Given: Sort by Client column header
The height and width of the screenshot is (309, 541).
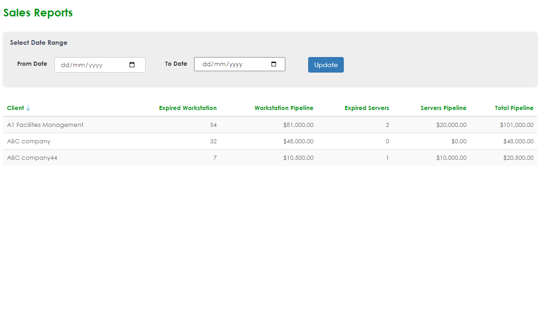Looking at the screenshot, I should (x=16, y=108).
